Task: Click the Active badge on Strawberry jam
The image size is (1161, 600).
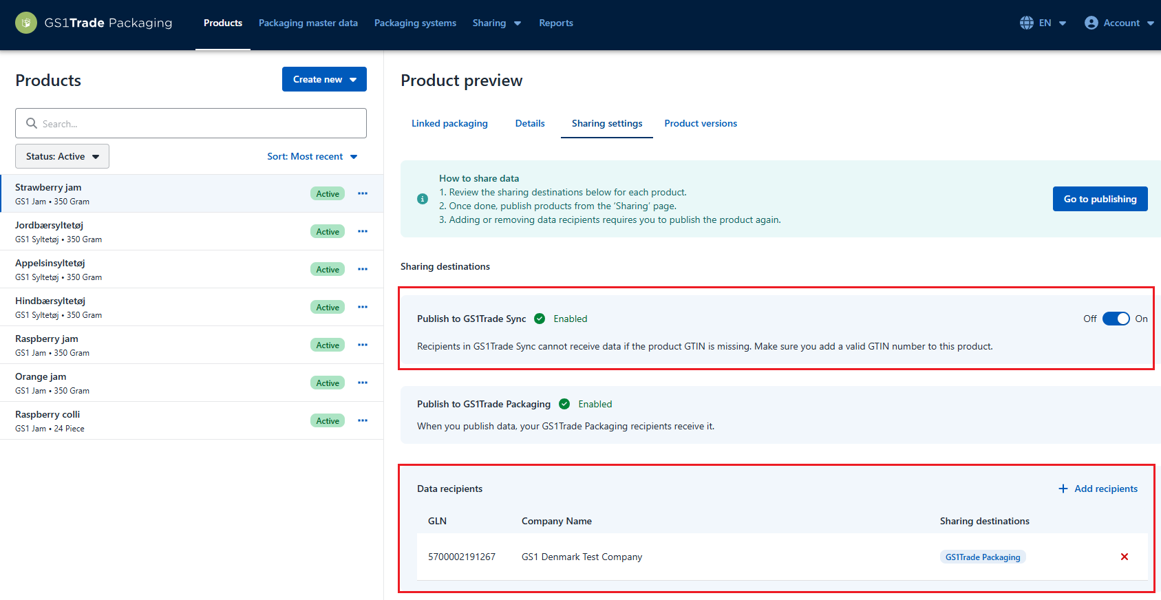Action: click(x=328, y=193)
